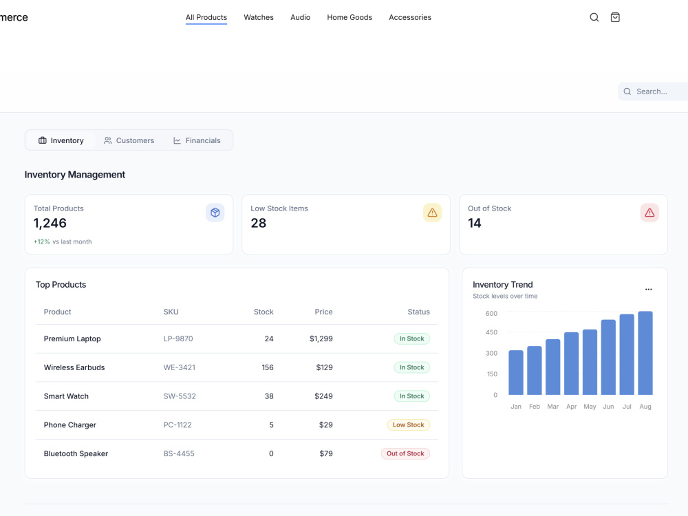
Task: Click the SKU column header
Action: click(x=171, y=312)
